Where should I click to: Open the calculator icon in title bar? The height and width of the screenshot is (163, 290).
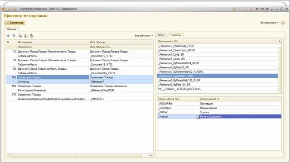(246, 9)
